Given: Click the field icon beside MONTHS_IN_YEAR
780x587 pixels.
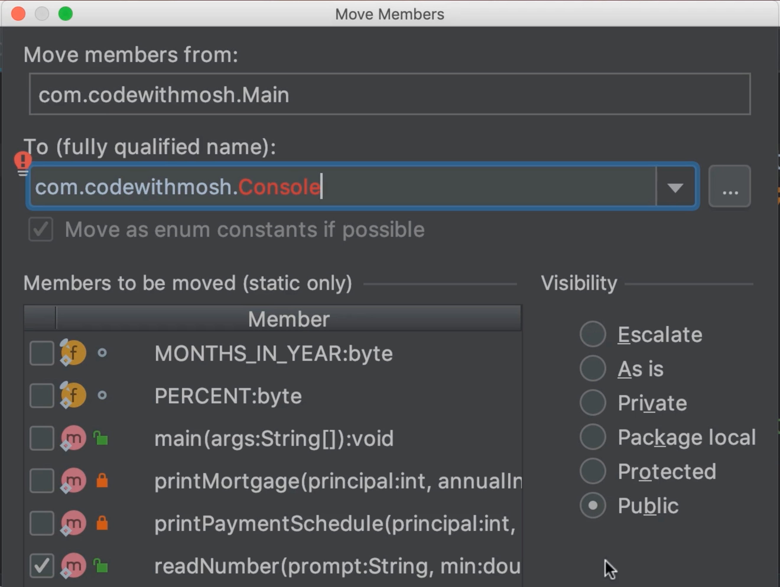Looking at the screenshot, I should [x=73, y=353].
